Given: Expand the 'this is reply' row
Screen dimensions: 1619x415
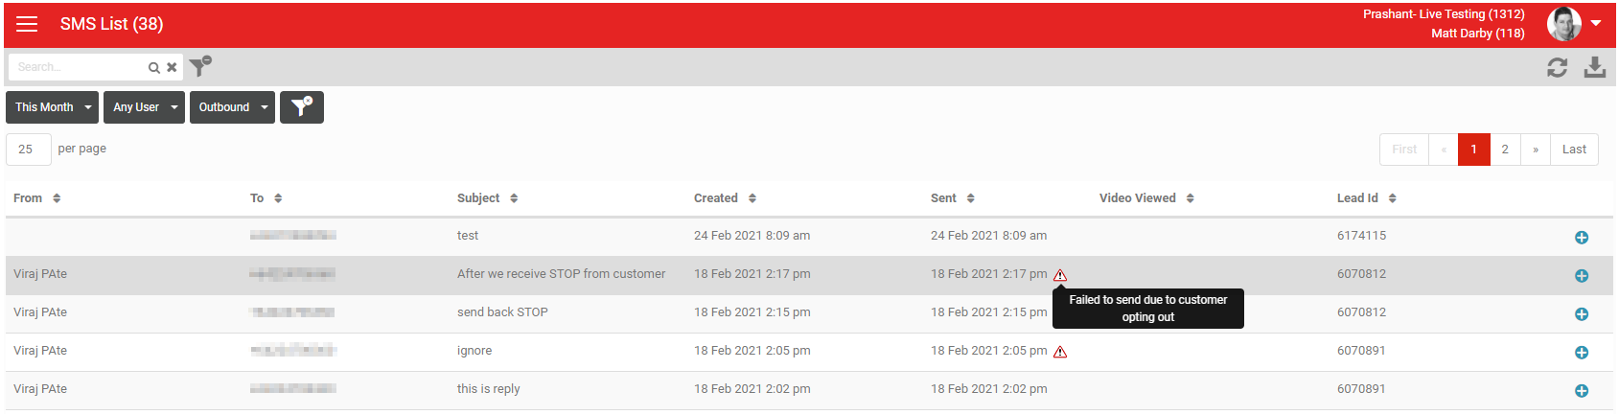Looking at the screenshot, I should pos(1582,391).
